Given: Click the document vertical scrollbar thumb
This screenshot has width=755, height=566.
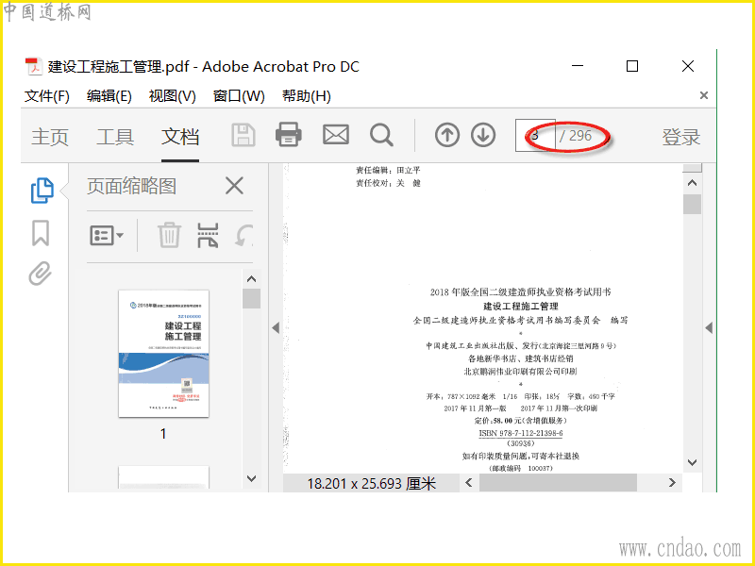Looking at the screenshot, I should (x=692, y=204).
